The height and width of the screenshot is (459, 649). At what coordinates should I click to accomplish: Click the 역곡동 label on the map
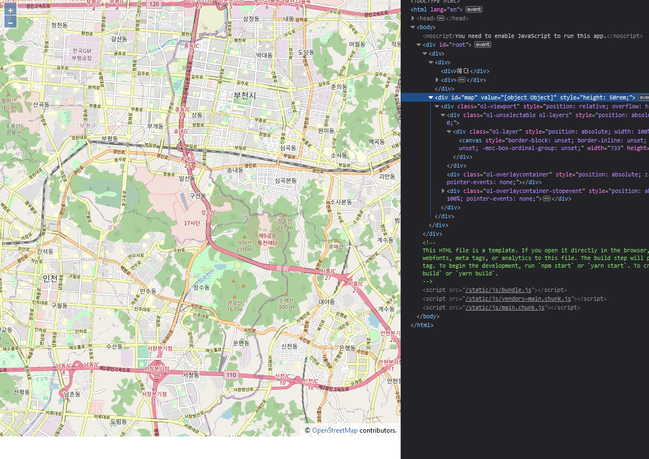(x=376, y=142)
